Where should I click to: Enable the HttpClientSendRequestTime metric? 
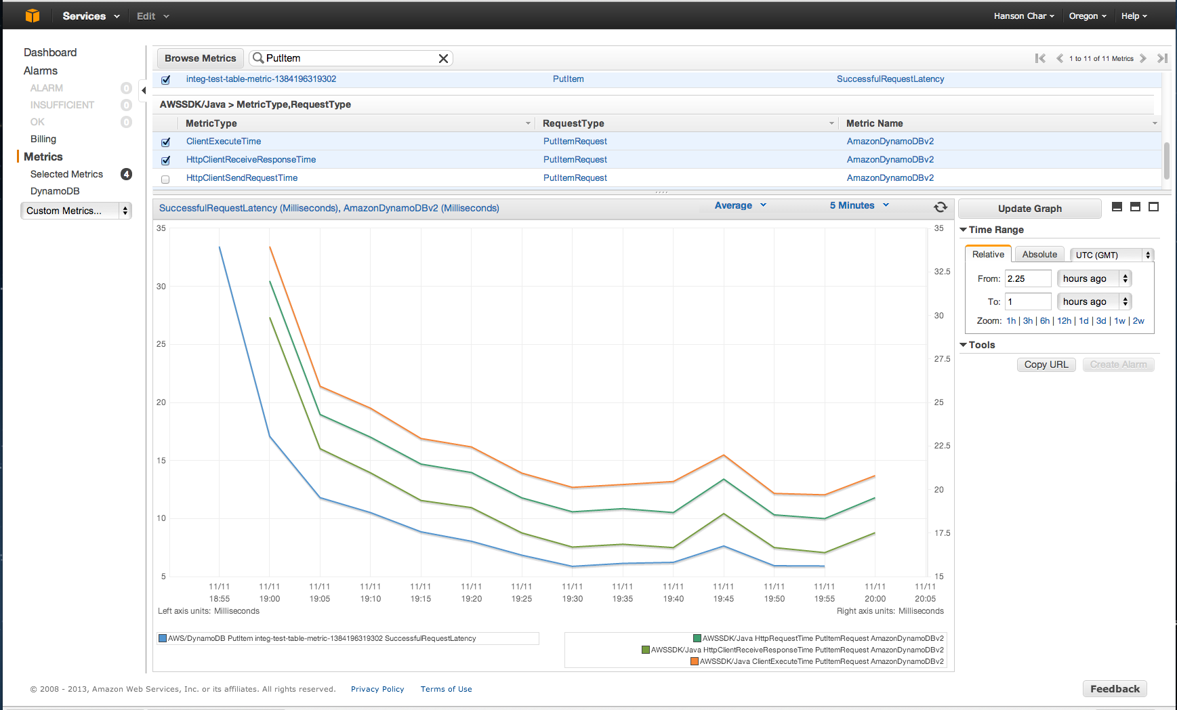click(x=165, y=178)
